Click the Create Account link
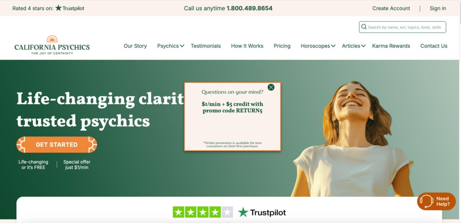 click(391, 8)
